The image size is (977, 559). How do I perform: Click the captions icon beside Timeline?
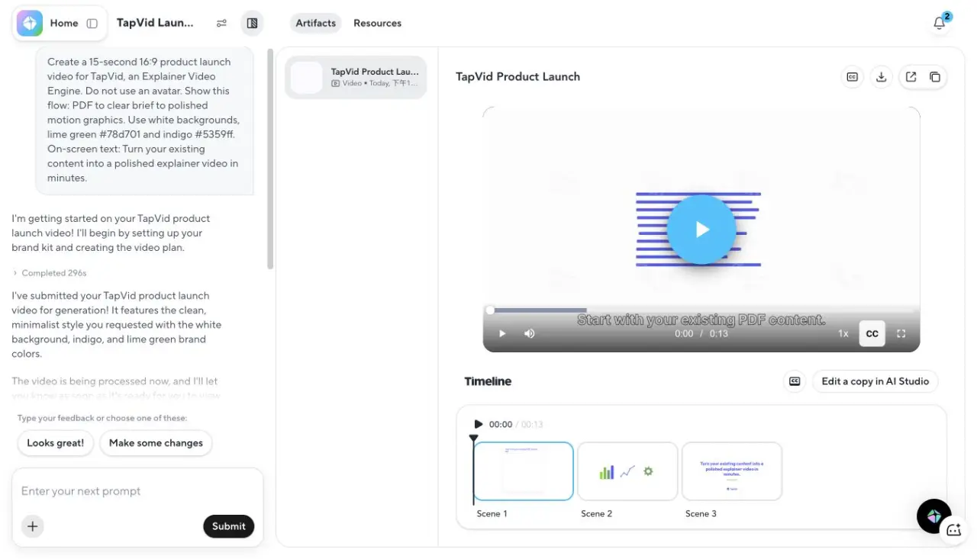(795, 381)
